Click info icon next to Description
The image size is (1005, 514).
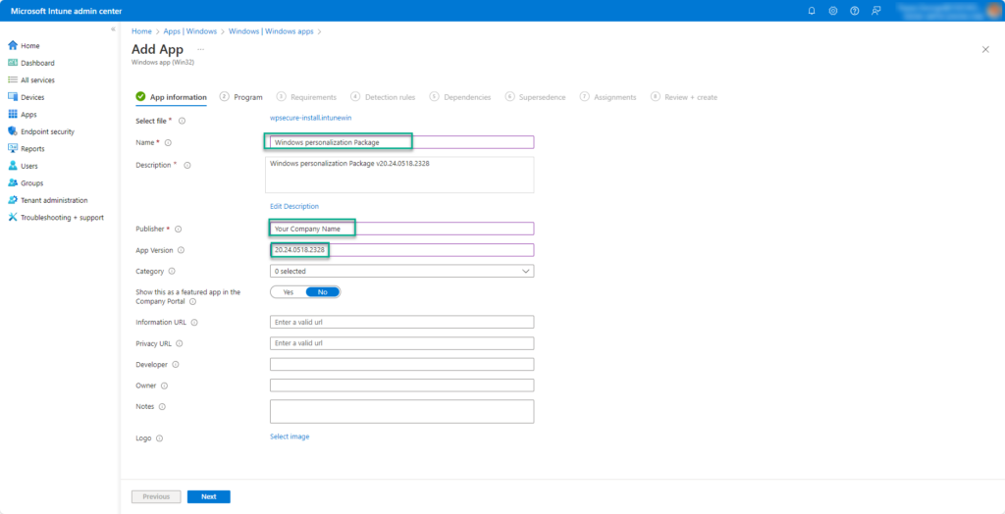[187, 165]
